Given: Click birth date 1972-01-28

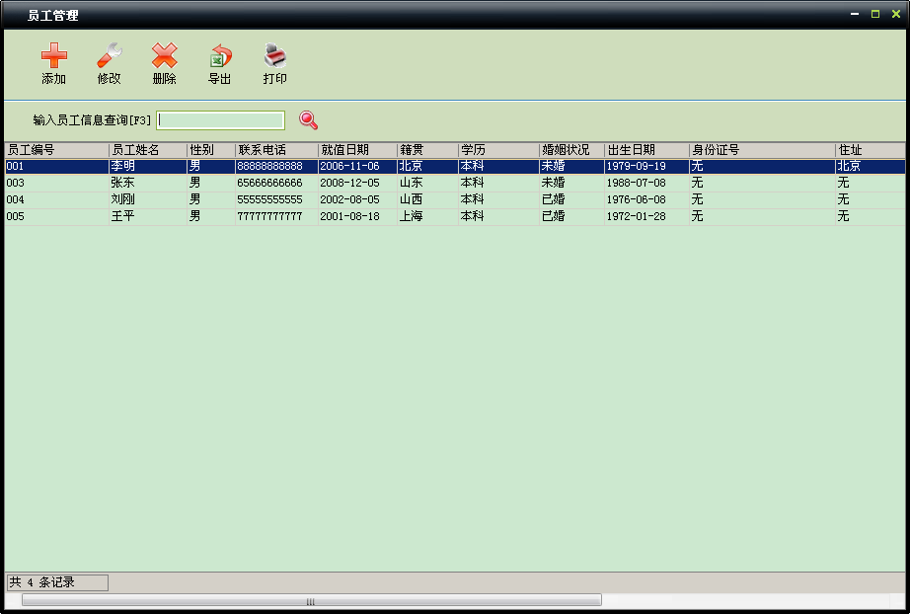Looking at the screenshot, I should click(636, 216).
